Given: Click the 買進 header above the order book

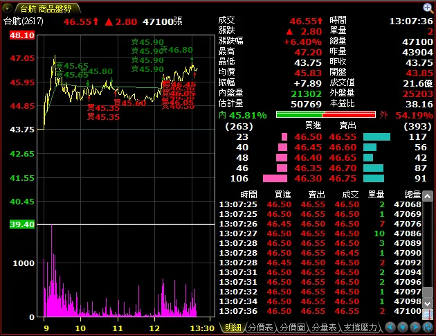Looking at the screenshot, I should (313, 126).
